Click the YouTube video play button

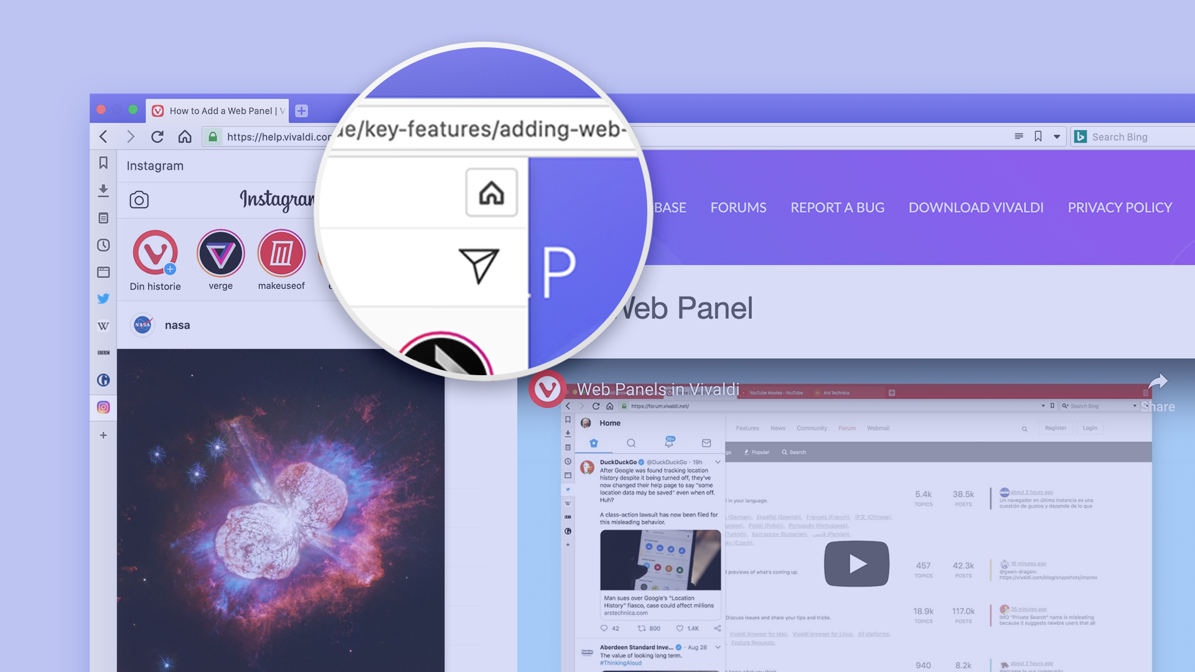click(857, 564)
